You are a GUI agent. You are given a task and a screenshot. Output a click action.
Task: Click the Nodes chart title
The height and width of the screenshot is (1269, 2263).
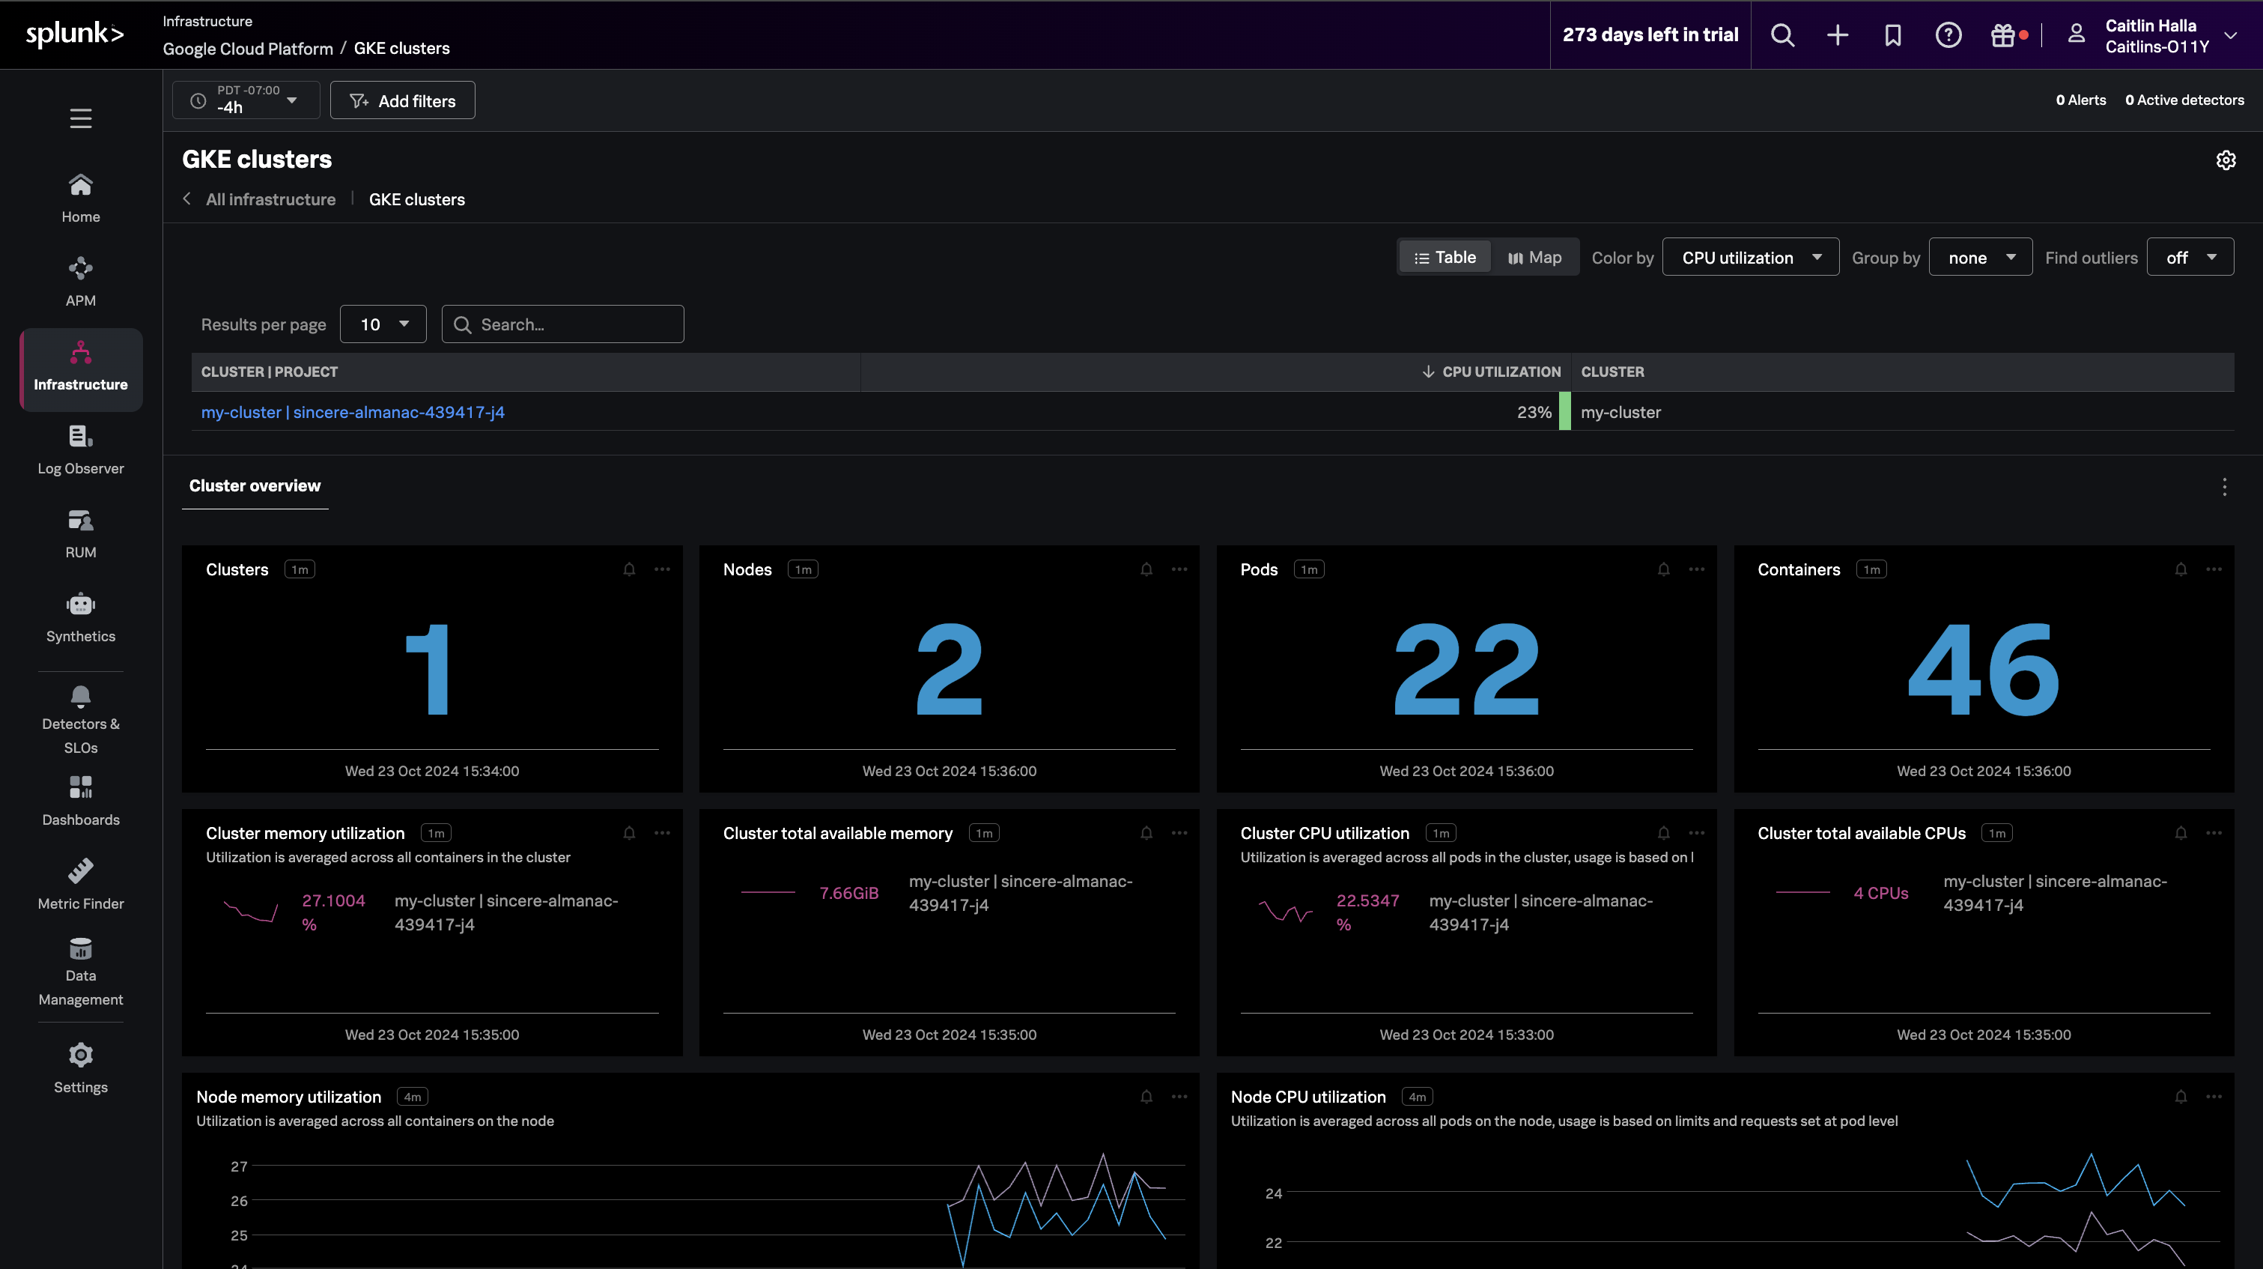tap(747, 569)
